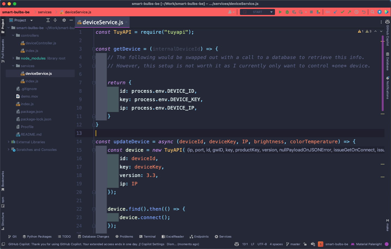Toggle Bookmarks tool window stripe
This screenshot has height=249, width=391.
pyautogui.click(x=3, y=181)
